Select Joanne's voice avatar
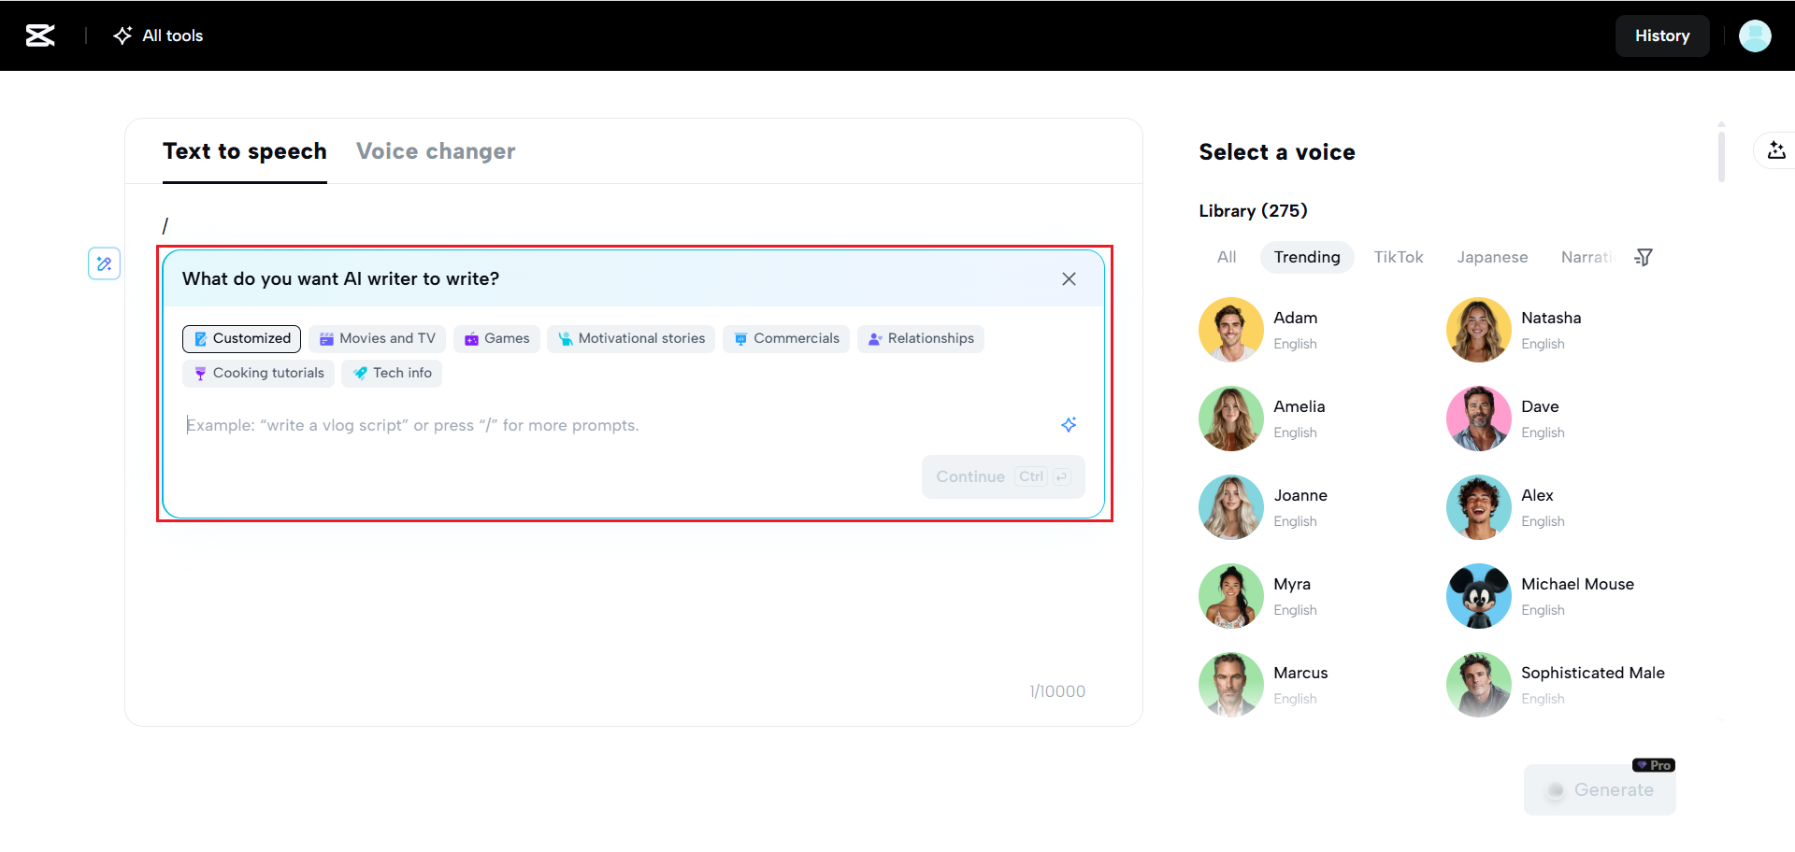This screenshot has width=1795, height=852. (1231, 507)
